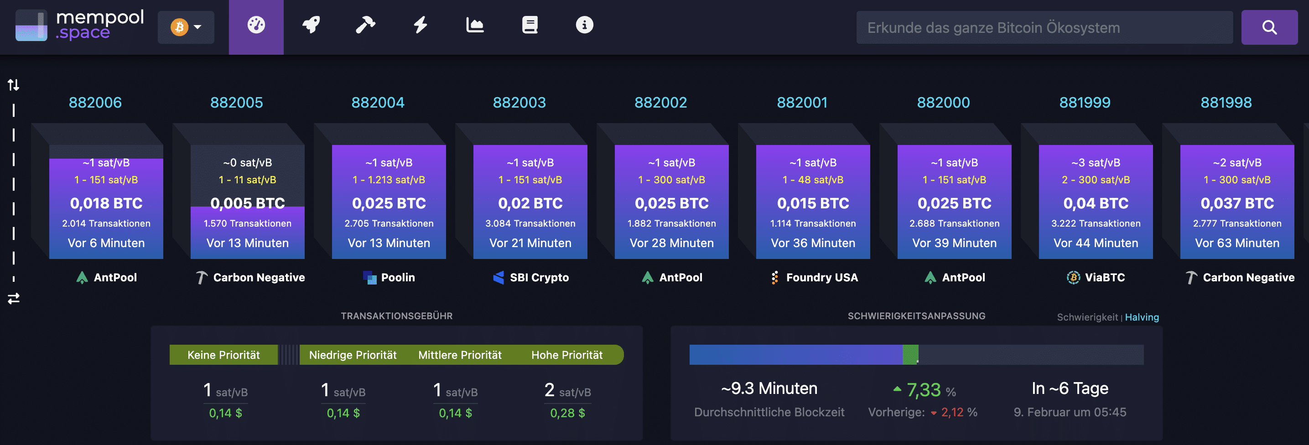Click AntPool logo icon under block 882002
The width and height of the screenshot is (1309, 445).
click(x=647, y=277)
